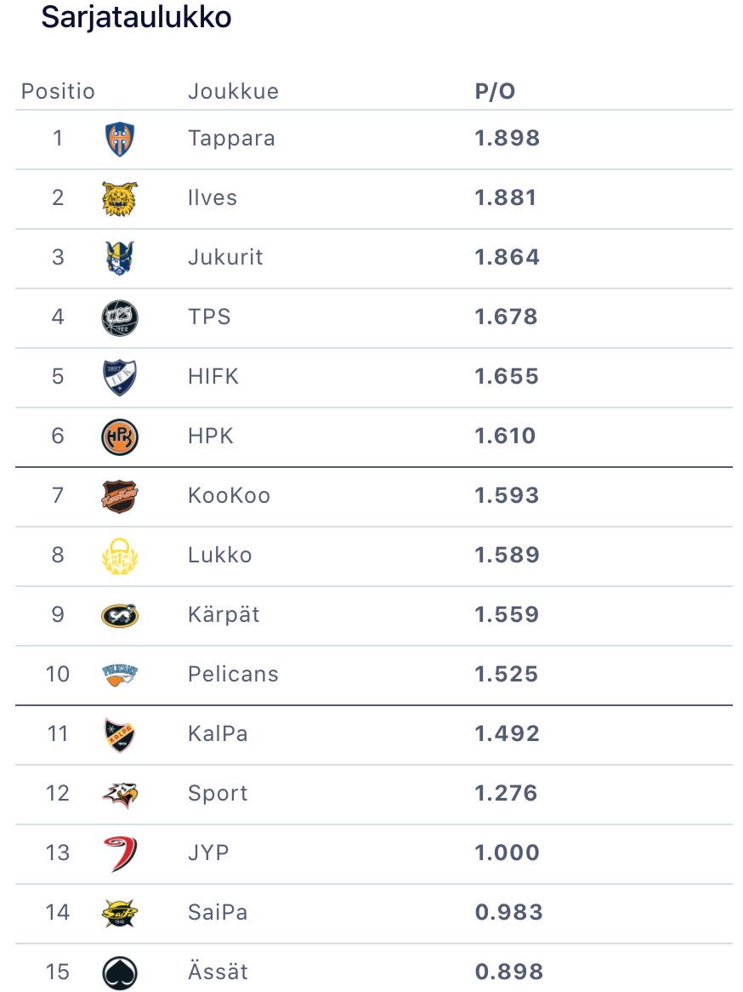Click the Tappara team logo
Viewport: 743px width, 992px height.
pos(119,140)
